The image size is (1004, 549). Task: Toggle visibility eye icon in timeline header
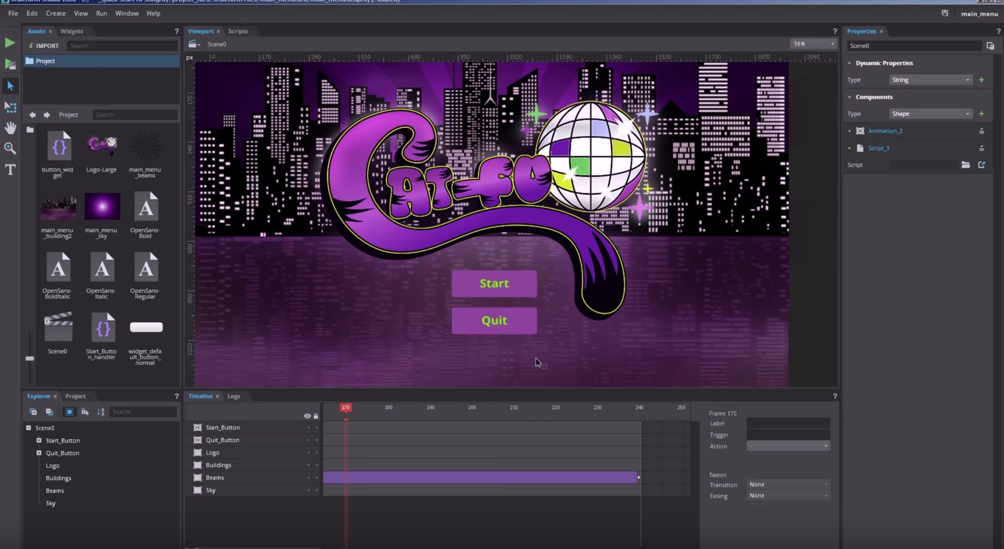(307, 416)
